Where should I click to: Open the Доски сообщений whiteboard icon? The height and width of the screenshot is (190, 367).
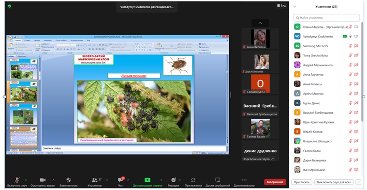coord(218,180)
